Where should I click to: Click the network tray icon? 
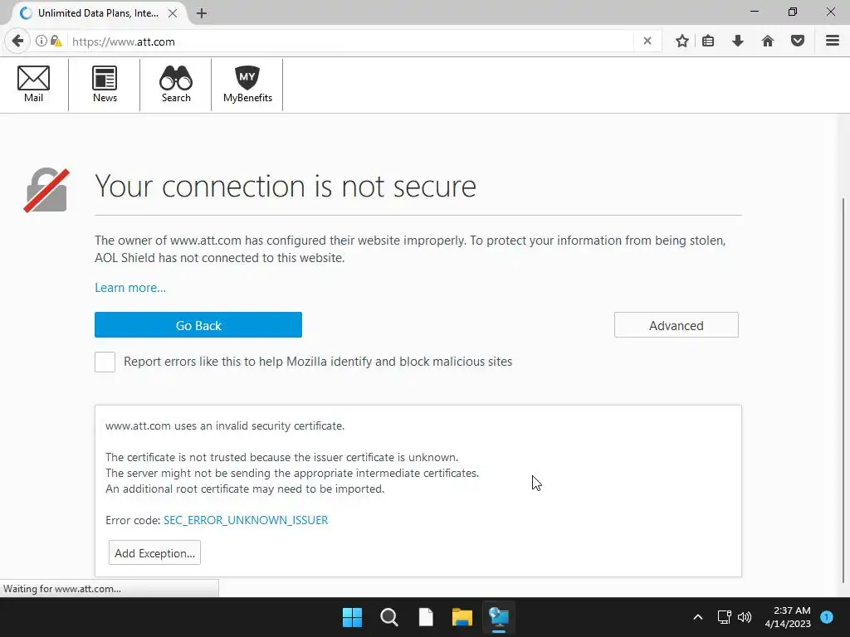point(724,617)
